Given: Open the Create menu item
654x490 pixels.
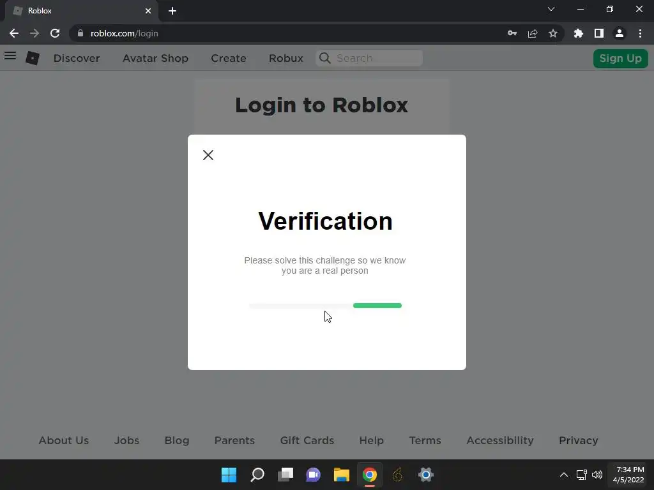Looking at the screenshot, I should (x=229, y=58).
